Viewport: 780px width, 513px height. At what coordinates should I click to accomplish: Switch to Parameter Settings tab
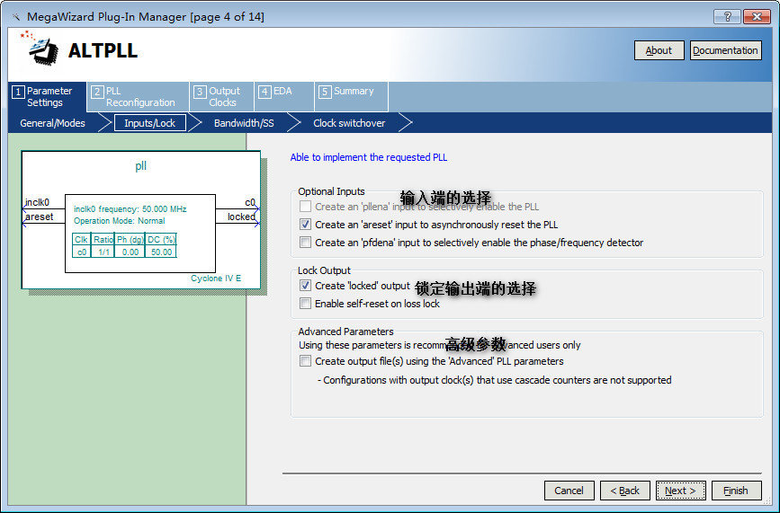[x=48, y=97]
